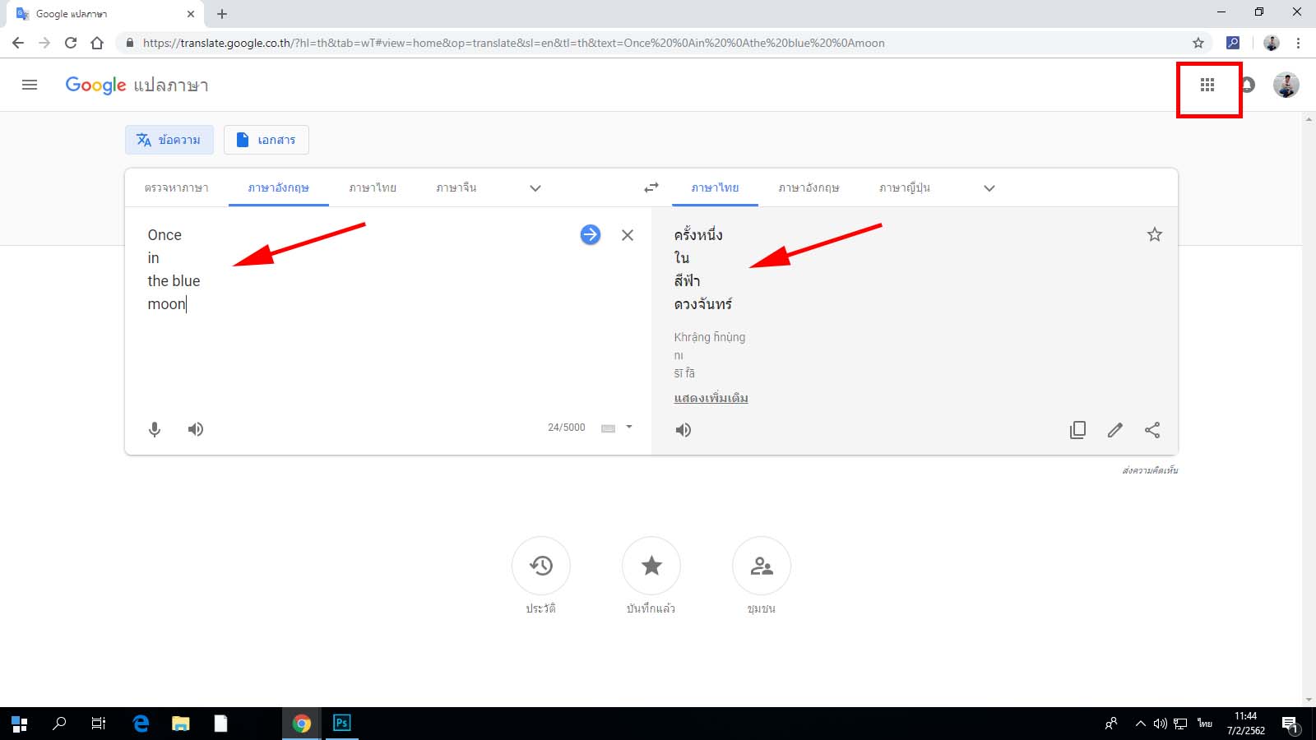Click the translated text ครั้งหนึ่ง
The image size is (1316, 740).
click(x=698, y=235)
